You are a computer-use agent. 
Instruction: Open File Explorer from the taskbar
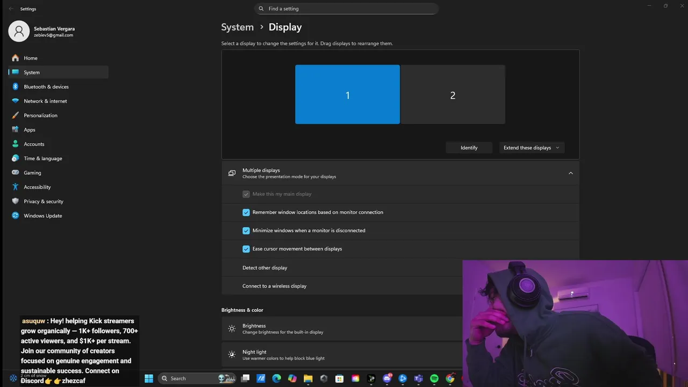click(308, 378)
